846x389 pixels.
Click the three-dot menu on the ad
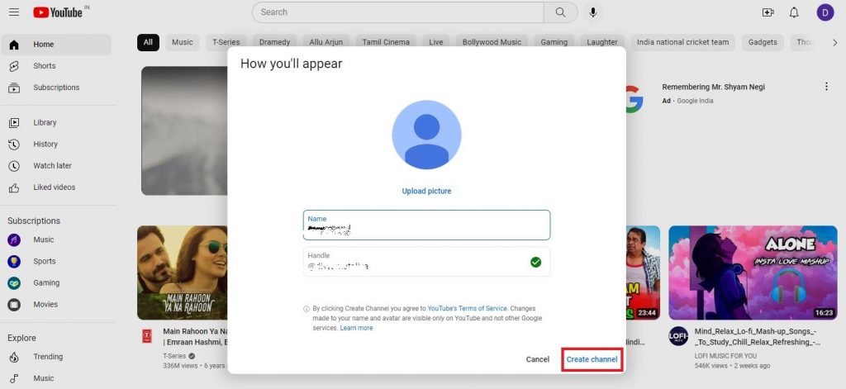pos(826,87)
